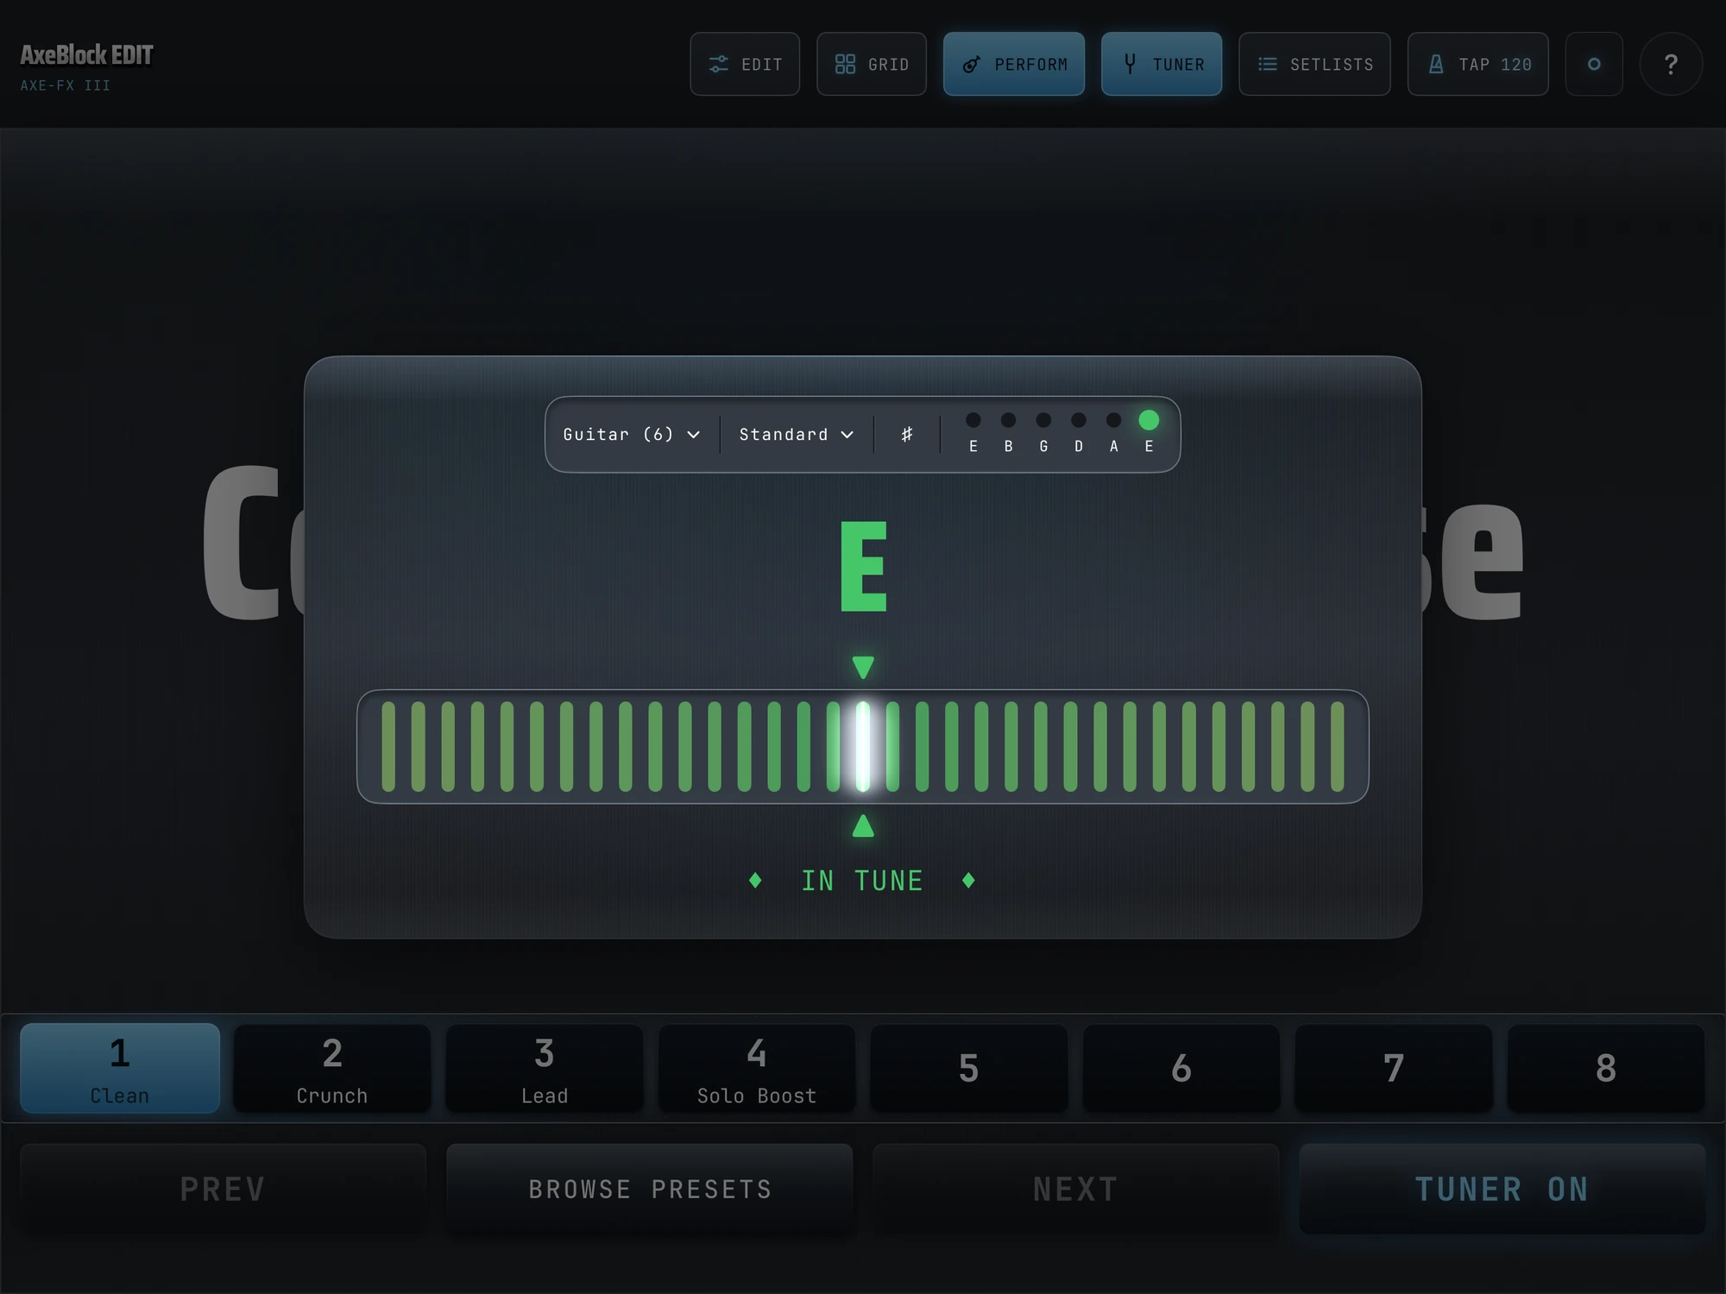The height and width of the screenshot is (1294, 1726).
Task: Tap the TAP 120 metronome tempo button
Action: click(x=1478, y=64)
